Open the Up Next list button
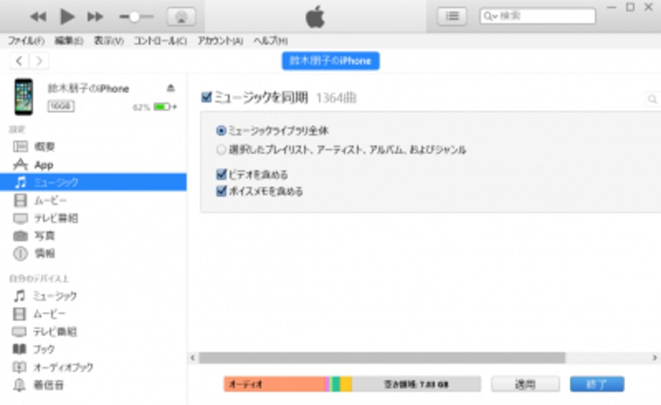This screenshot has width=661, height=405. (x=452, y=16)
